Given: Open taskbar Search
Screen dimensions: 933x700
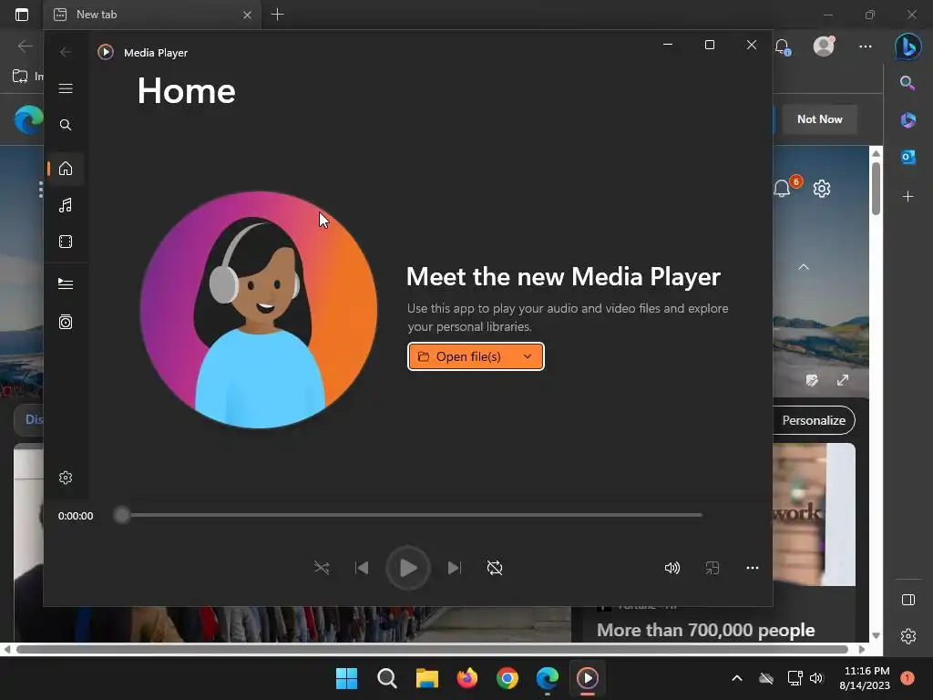Looking at the screenshot, I should tap(386, 678).
